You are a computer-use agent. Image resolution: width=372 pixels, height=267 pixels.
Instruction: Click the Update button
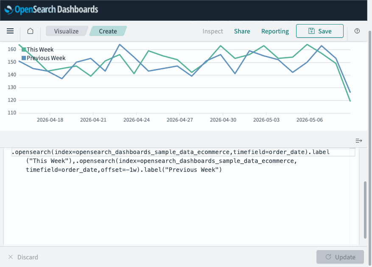click(340, 257)
